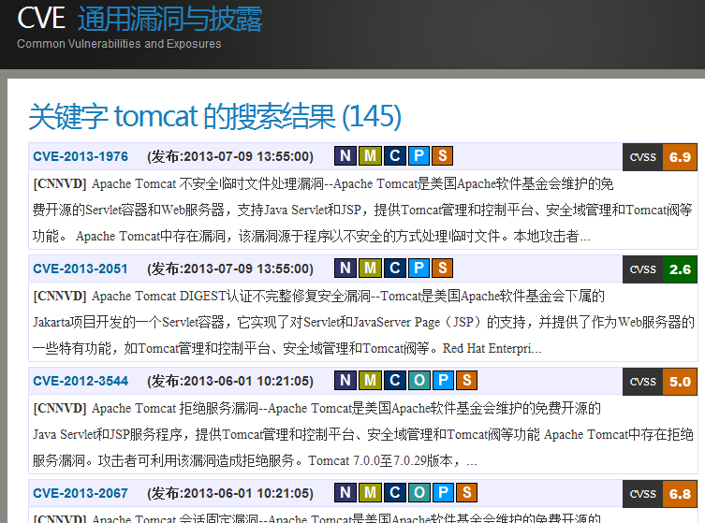Click the P badge on CVE-2013-1976 row
The width and height of the screenshot is (705, 523).
click(419, 156)
